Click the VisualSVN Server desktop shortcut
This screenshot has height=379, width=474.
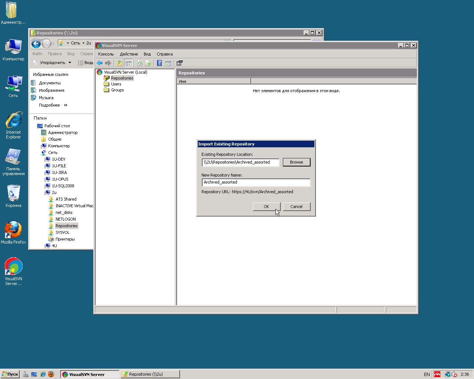pyautogui.click(x=13, y=272)
